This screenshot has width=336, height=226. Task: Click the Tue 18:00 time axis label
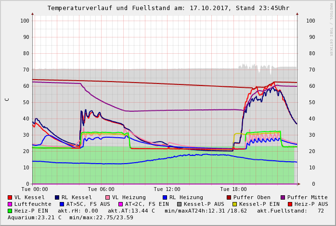[x=233, y=189]
